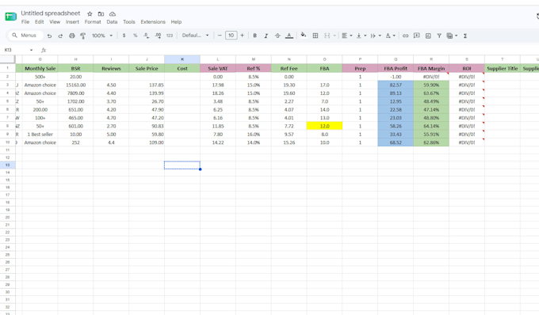Image resolution: width=539 pixels, height=315 pixels.
Task: Star the spreadsheet
Action: pos(90,14)
